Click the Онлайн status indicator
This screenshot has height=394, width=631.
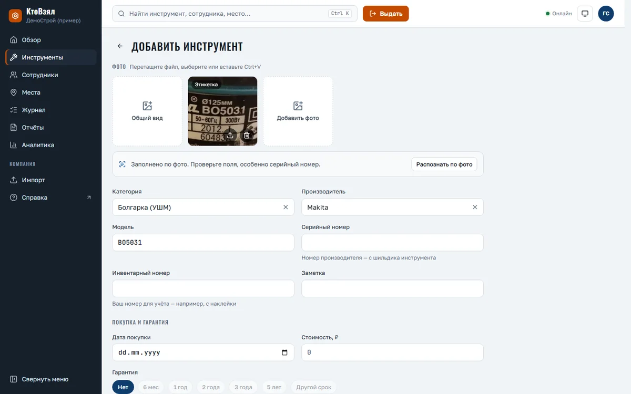tap(559, 14)
